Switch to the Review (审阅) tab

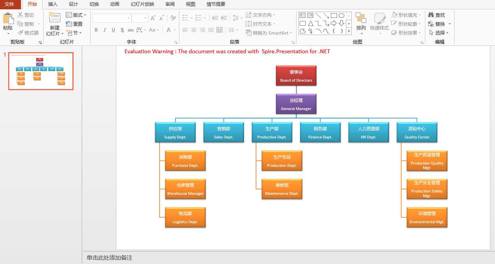pyautogui.click(x=170, y=4)
